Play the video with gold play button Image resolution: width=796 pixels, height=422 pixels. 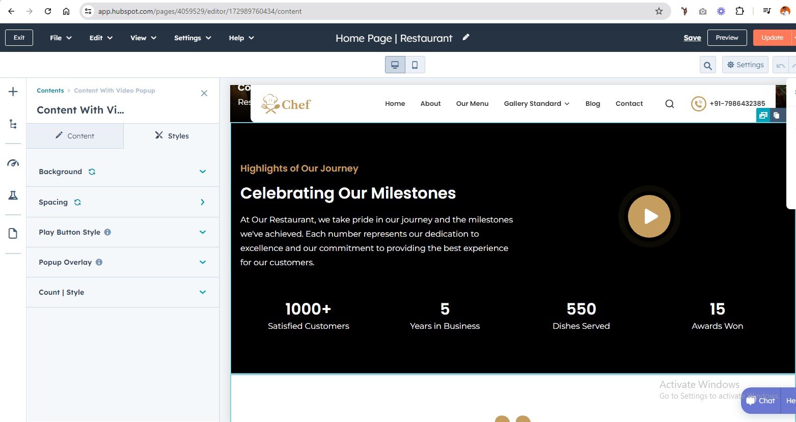point(649,217)
